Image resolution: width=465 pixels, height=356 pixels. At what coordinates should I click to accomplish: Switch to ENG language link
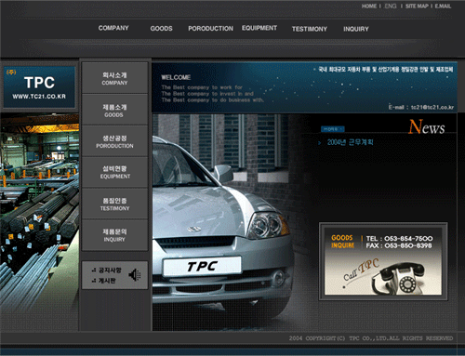391,7
